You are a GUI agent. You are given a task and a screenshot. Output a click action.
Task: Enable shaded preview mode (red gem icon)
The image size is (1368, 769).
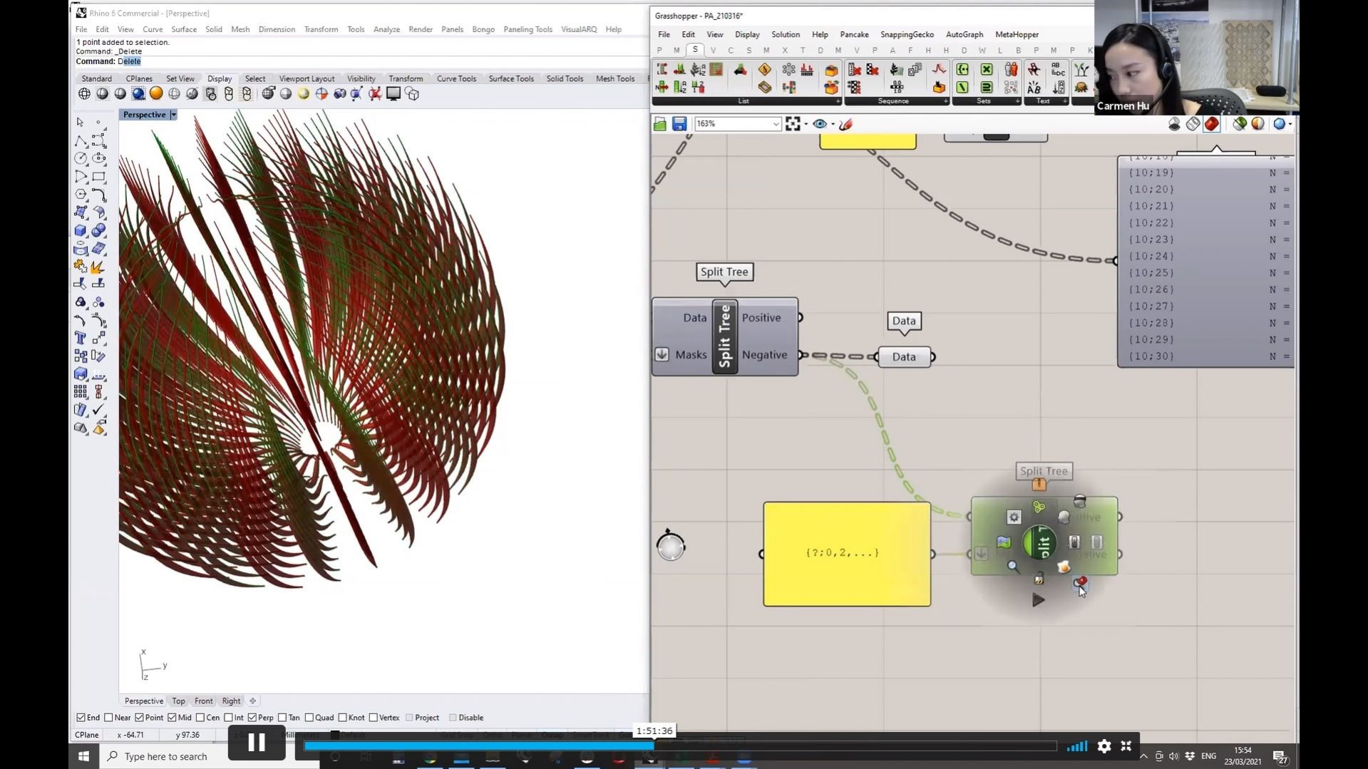[1211, 123]
